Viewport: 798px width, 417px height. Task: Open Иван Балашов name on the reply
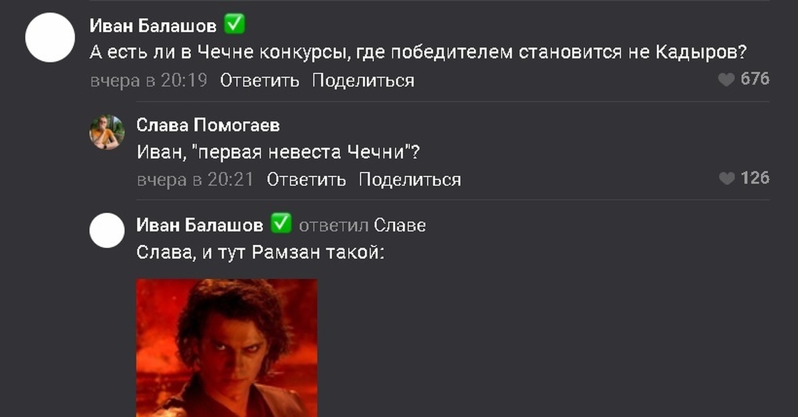coord(200,225)
